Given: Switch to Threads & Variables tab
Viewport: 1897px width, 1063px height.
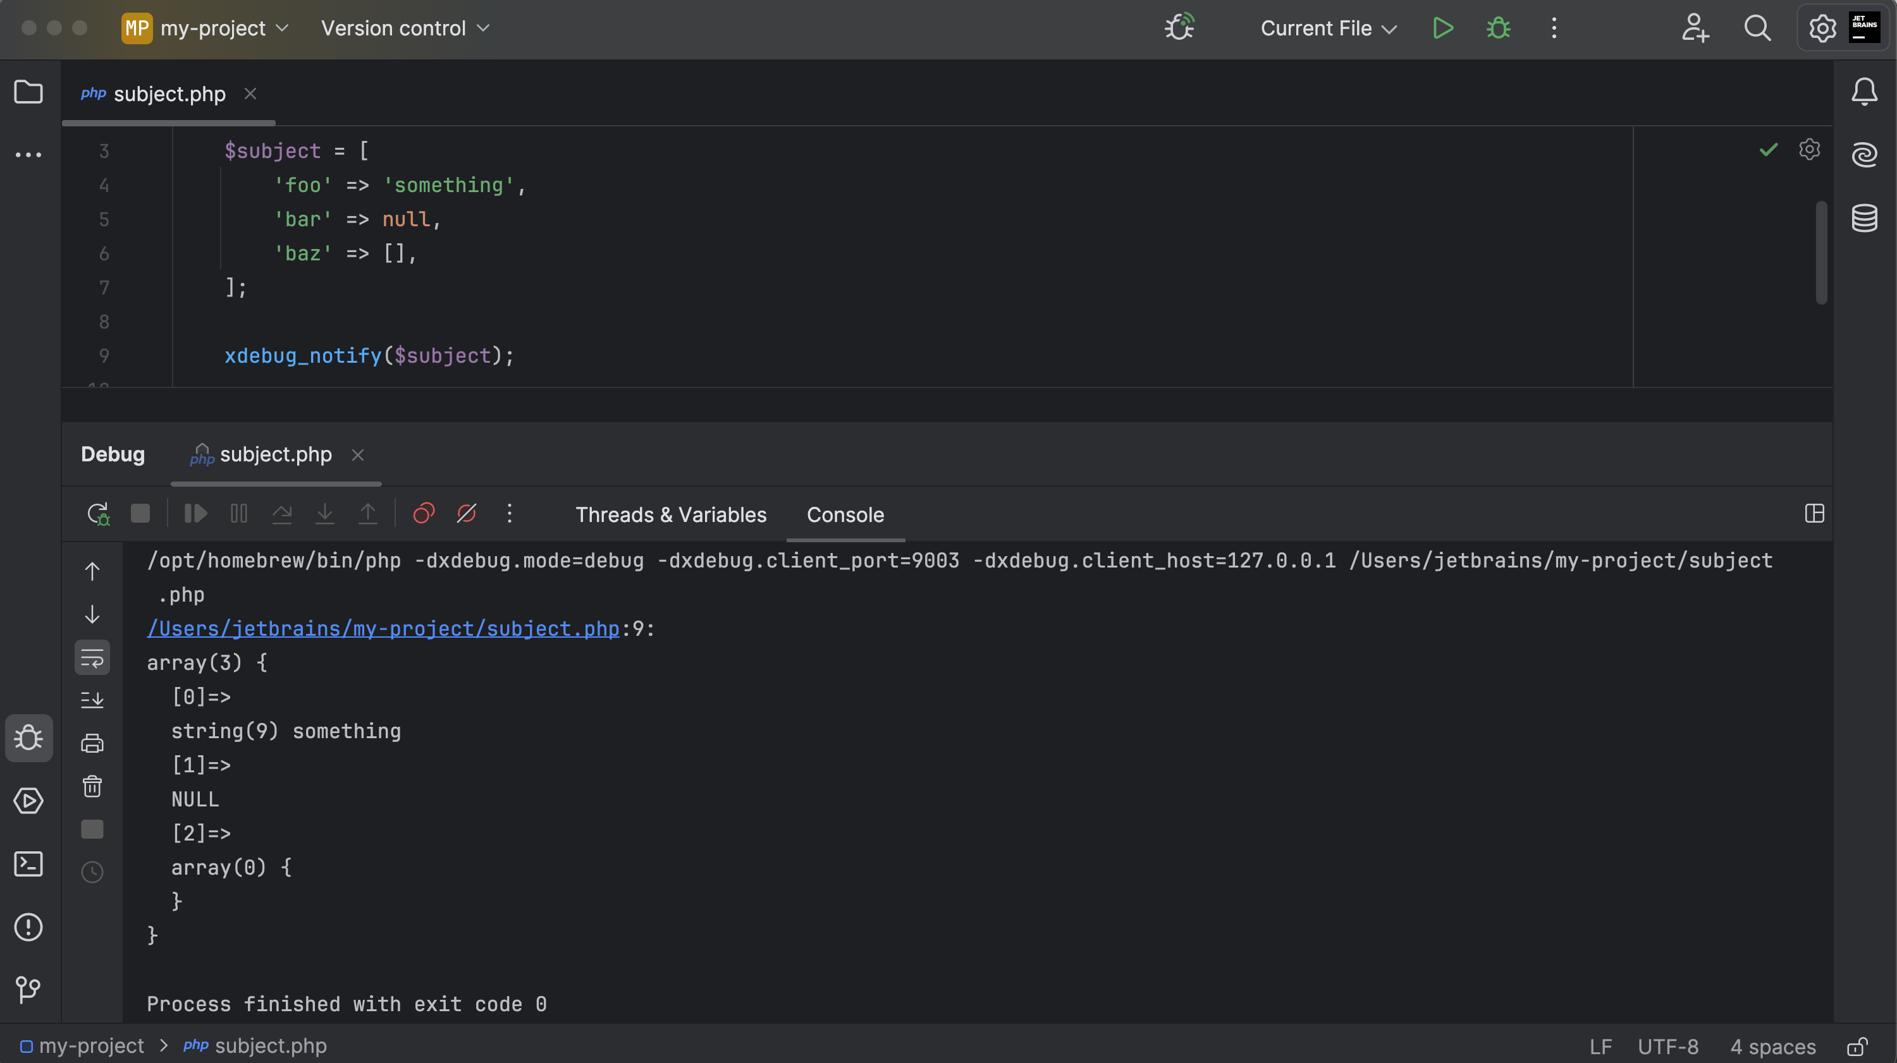Looking at the screenshot, I should click(x=671, y=514).
